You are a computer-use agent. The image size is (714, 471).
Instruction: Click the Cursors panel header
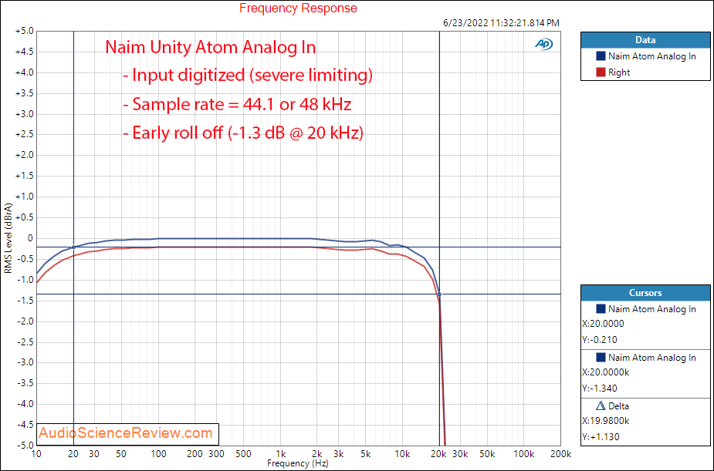coord(645,293)
